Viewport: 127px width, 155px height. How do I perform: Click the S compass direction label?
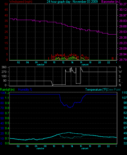(x=120, y=76)
